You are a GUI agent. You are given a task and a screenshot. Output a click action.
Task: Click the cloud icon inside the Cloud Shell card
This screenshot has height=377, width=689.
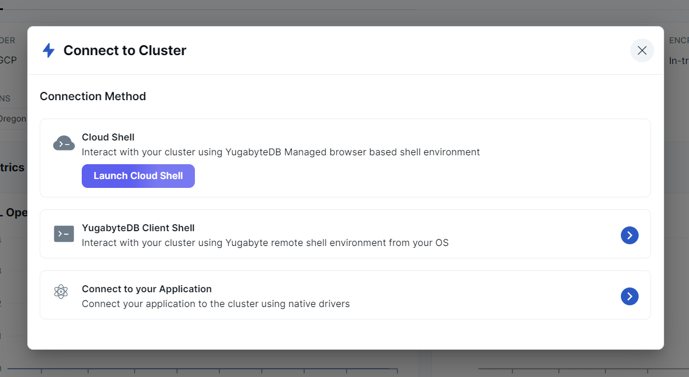tap(63, 143)
